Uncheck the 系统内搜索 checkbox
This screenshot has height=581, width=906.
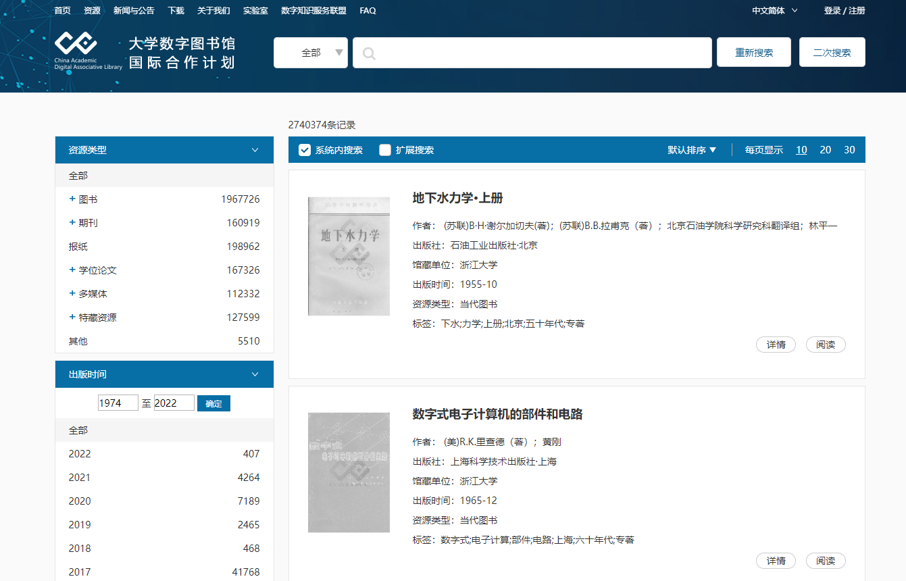point(305,150)
